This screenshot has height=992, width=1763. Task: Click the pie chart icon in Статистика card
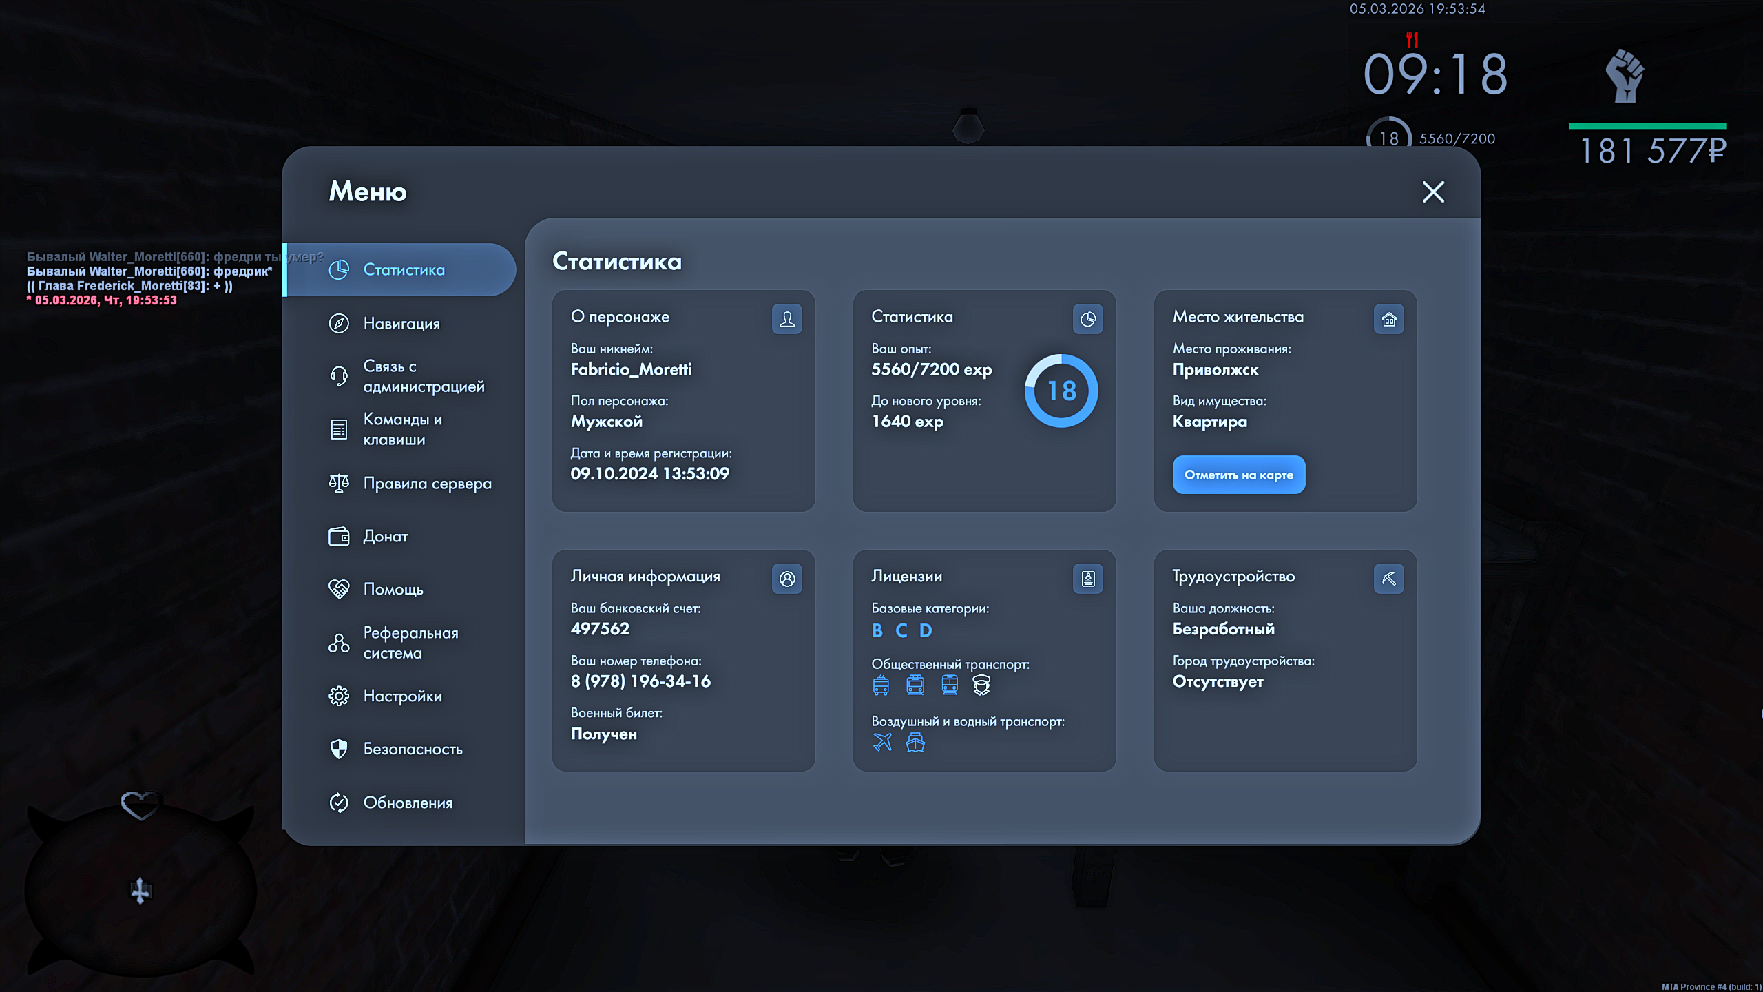[1087, 319]
